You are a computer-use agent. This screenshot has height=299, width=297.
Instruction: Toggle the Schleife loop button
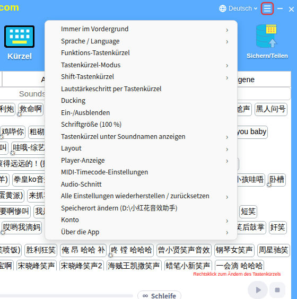(x=159, y=295)
